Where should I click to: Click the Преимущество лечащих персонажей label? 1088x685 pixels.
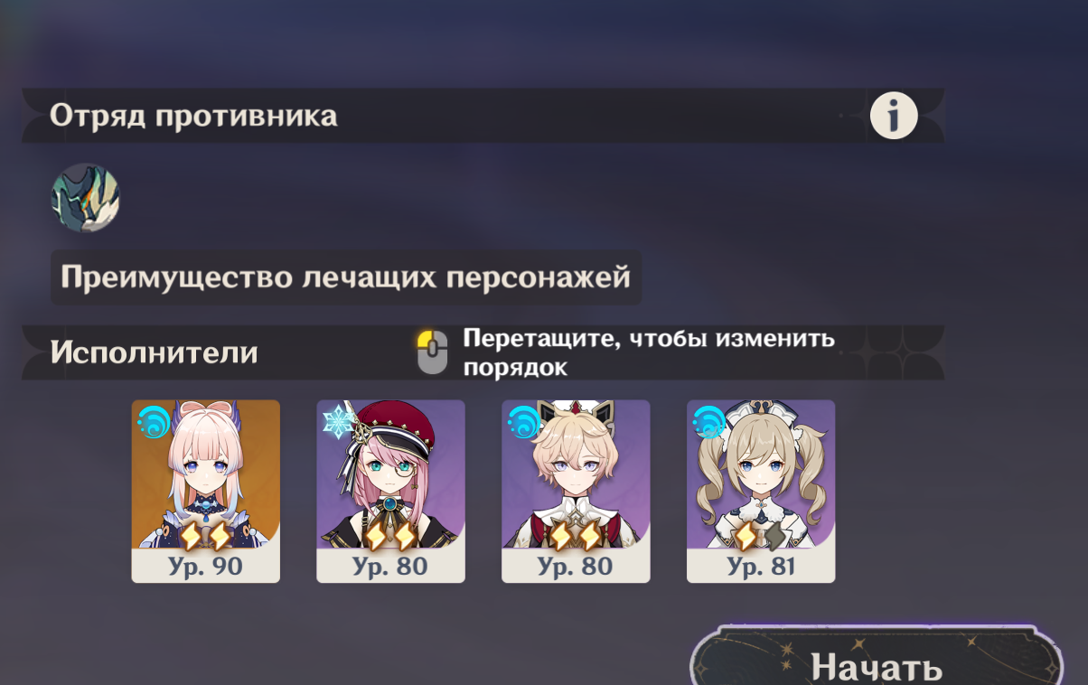pos(346,277)
